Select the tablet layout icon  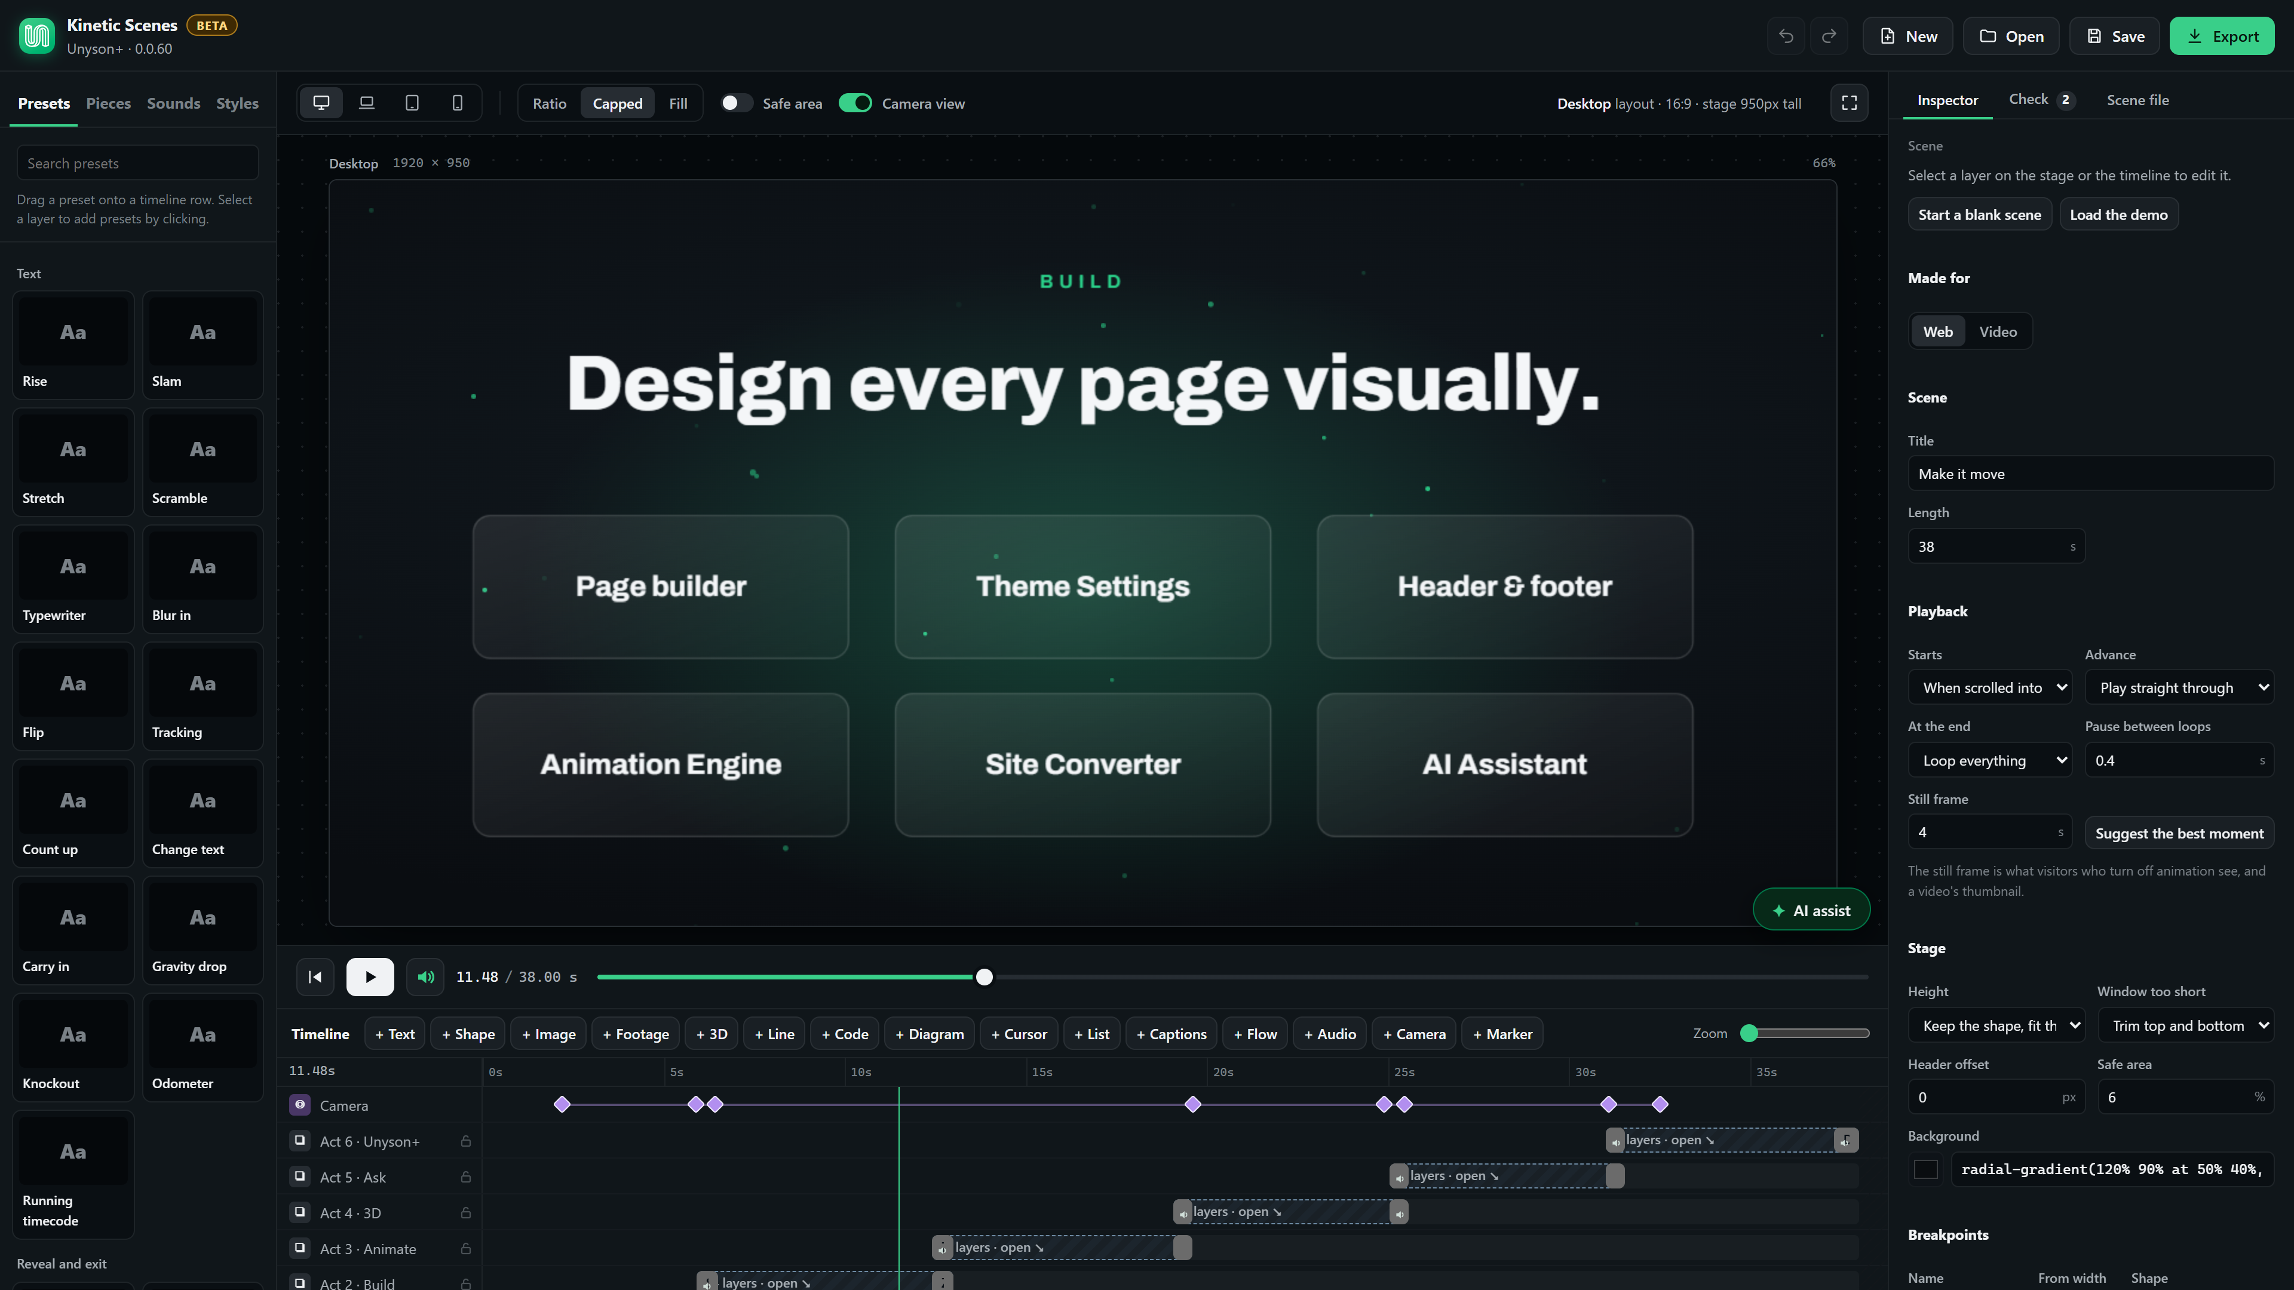click(412, 103)
